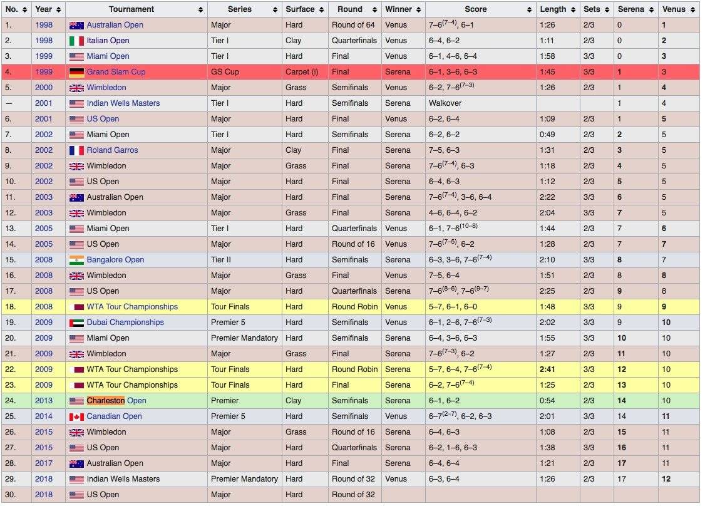Open the 2008 WTA Tour Championships link
The width and height of the screenshot is (705, 506).
tap(132, 307)
